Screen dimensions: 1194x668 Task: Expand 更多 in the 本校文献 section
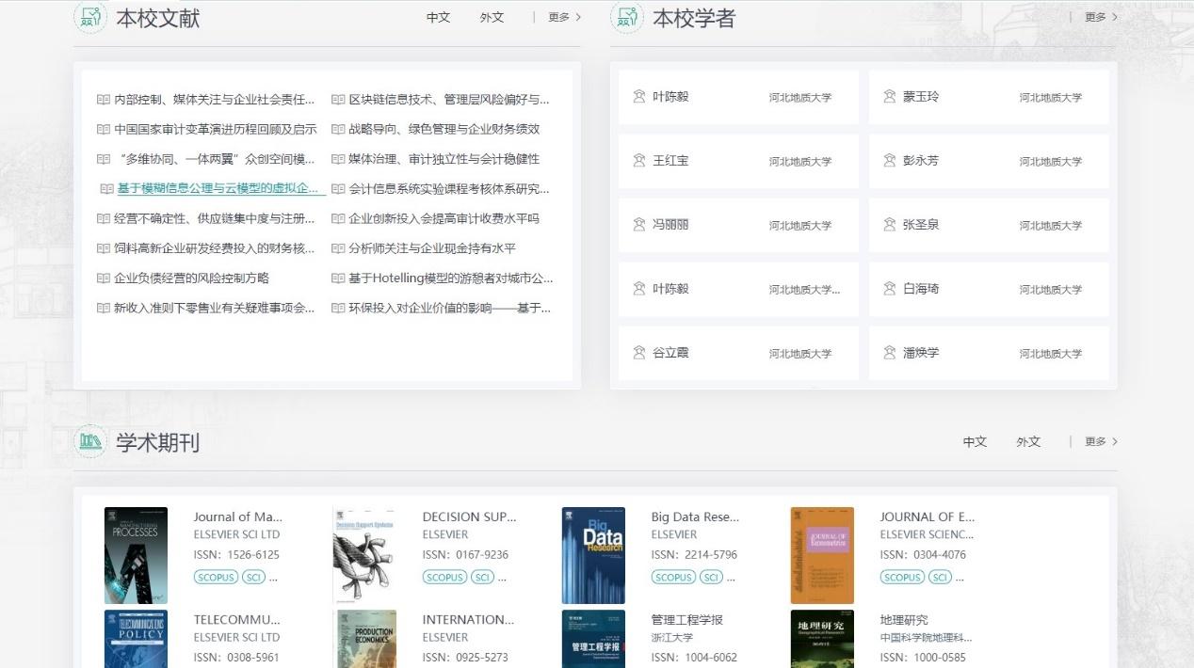(564, 17)
